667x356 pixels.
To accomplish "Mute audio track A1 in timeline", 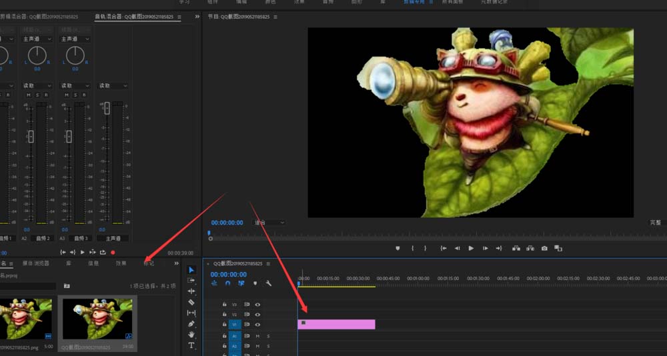I will coord(257,336).
